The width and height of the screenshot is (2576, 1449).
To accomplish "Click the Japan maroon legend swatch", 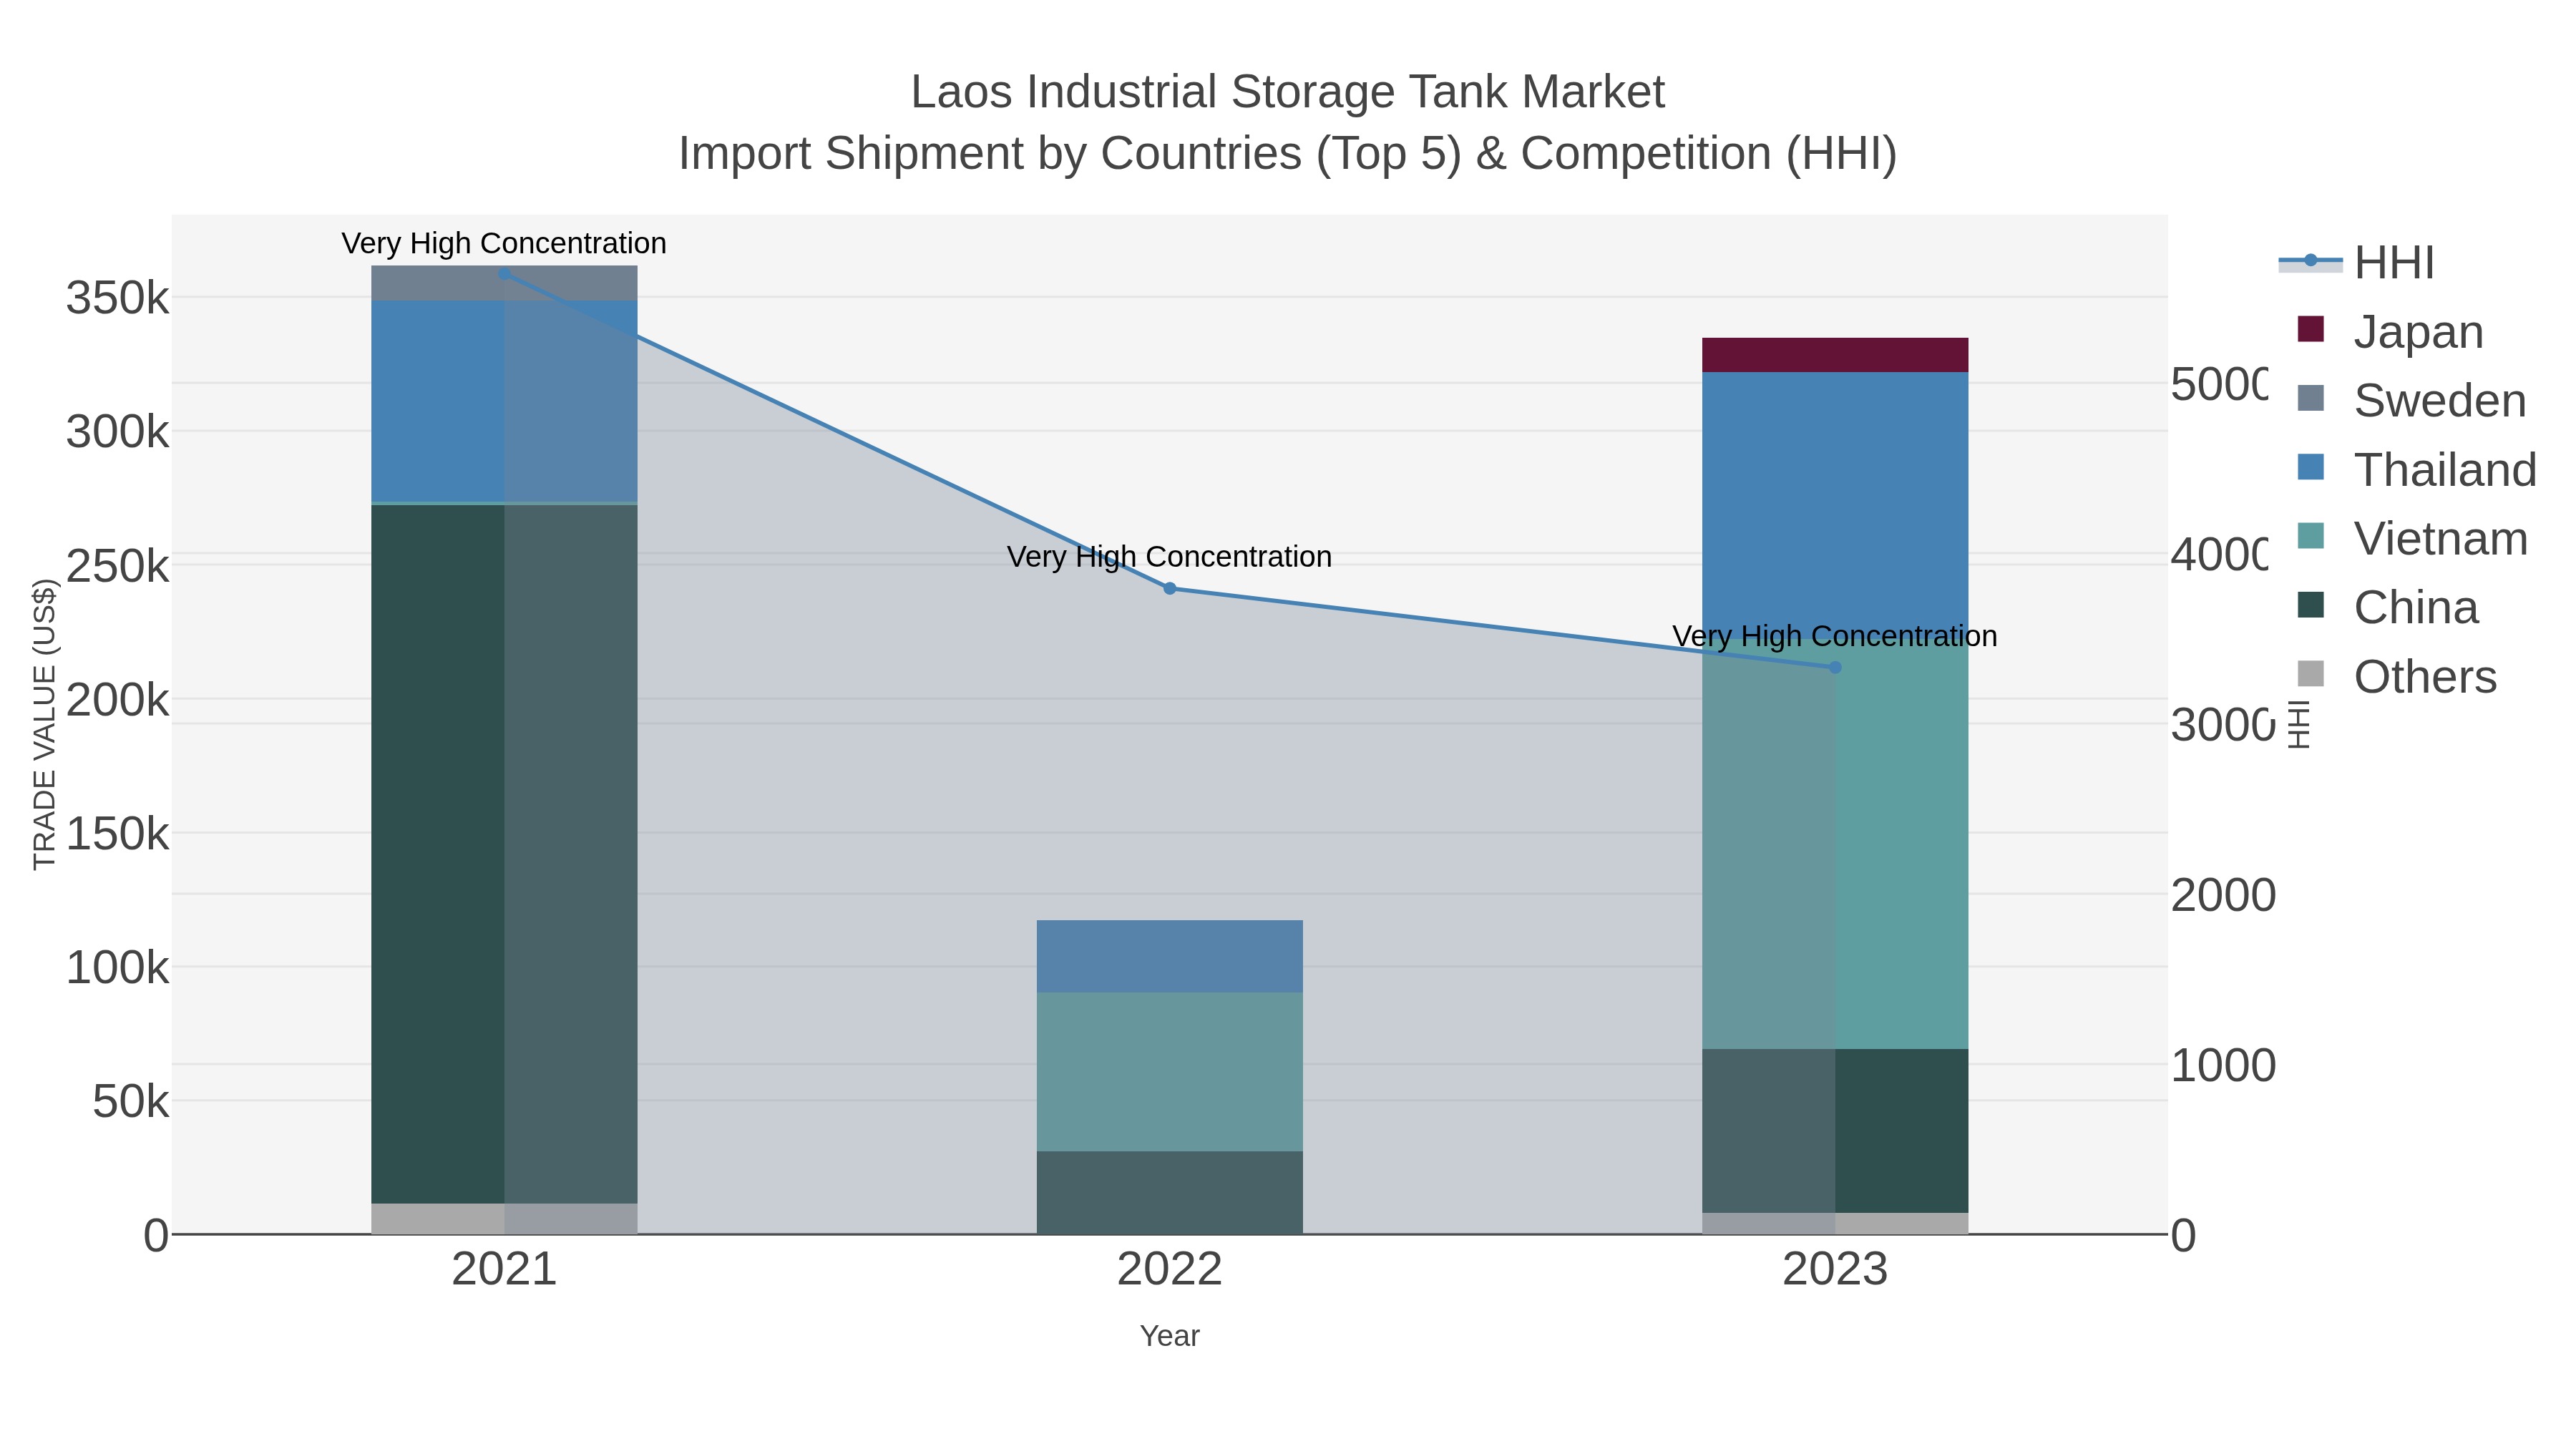I will [x=2311, y=329].
